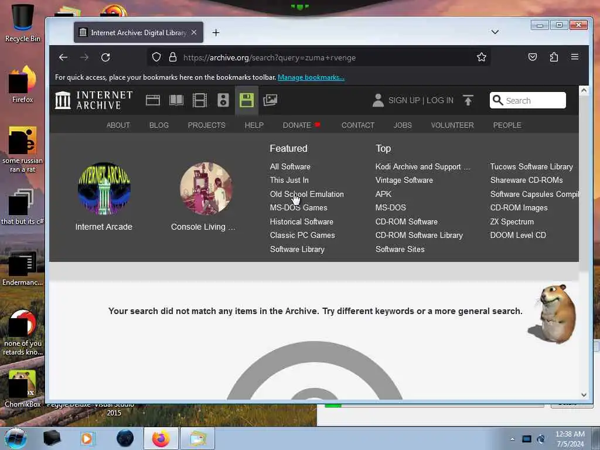
Task: Show site security padlock info
Action: coord(173,57)
